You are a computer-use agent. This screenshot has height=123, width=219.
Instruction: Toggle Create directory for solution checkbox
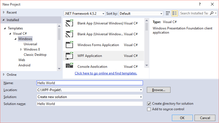pyautogui.click(x=149, y=104)
